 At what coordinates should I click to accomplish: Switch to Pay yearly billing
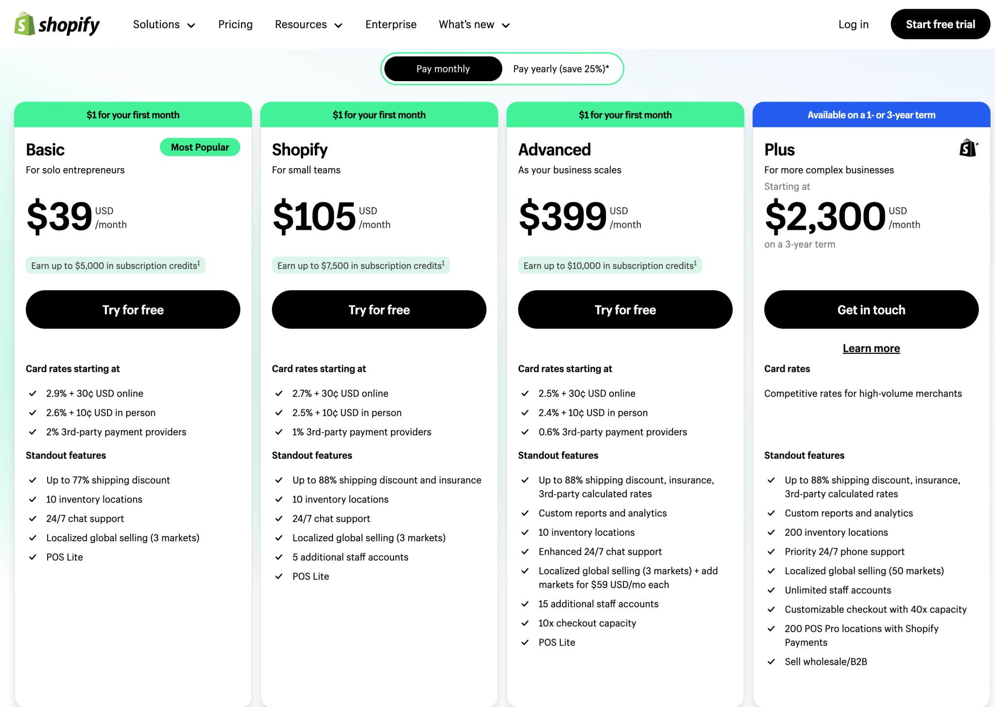click(x=561, y=69)
